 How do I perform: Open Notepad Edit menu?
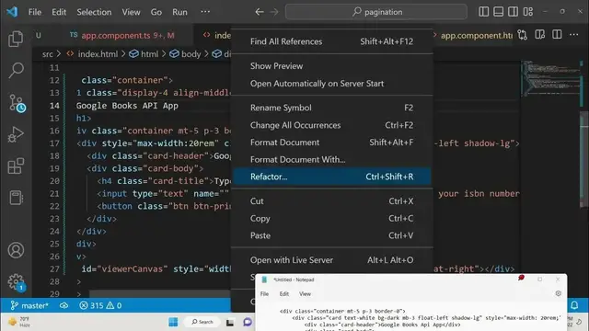coord(284,294)
